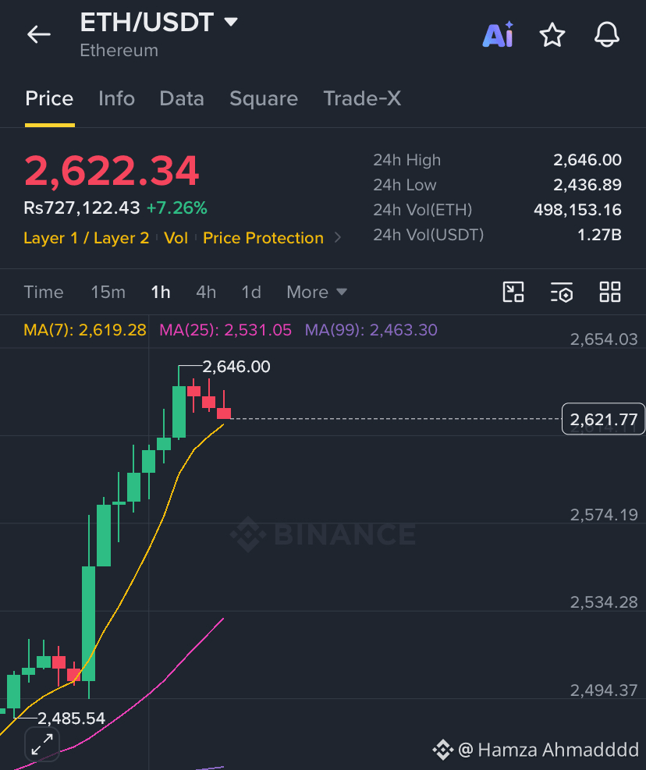Screen dimensions: 646x770
Task: Select the MA(7) indicator label
Action: coord(85,329)
